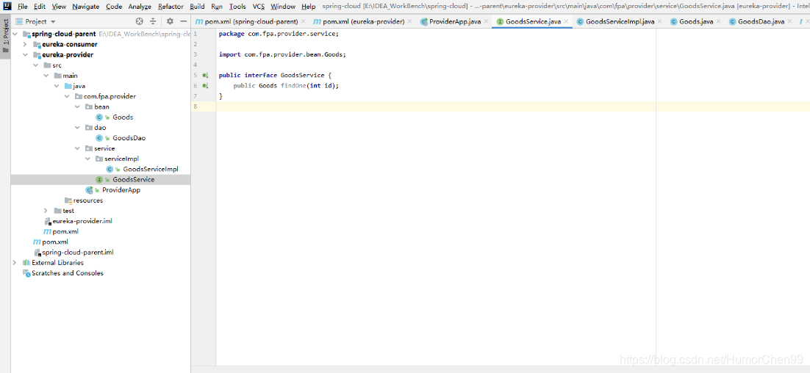
Task: Switch to Goods.java editor tab
Action: click(x=696, y=22)
